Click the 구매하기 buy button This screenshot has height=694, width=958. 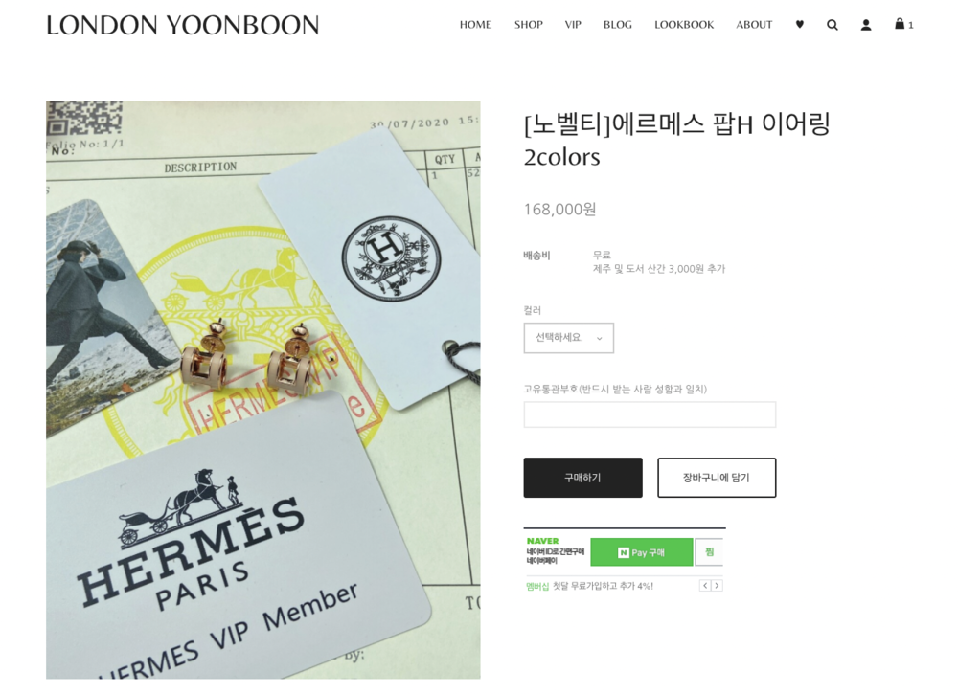582,478
